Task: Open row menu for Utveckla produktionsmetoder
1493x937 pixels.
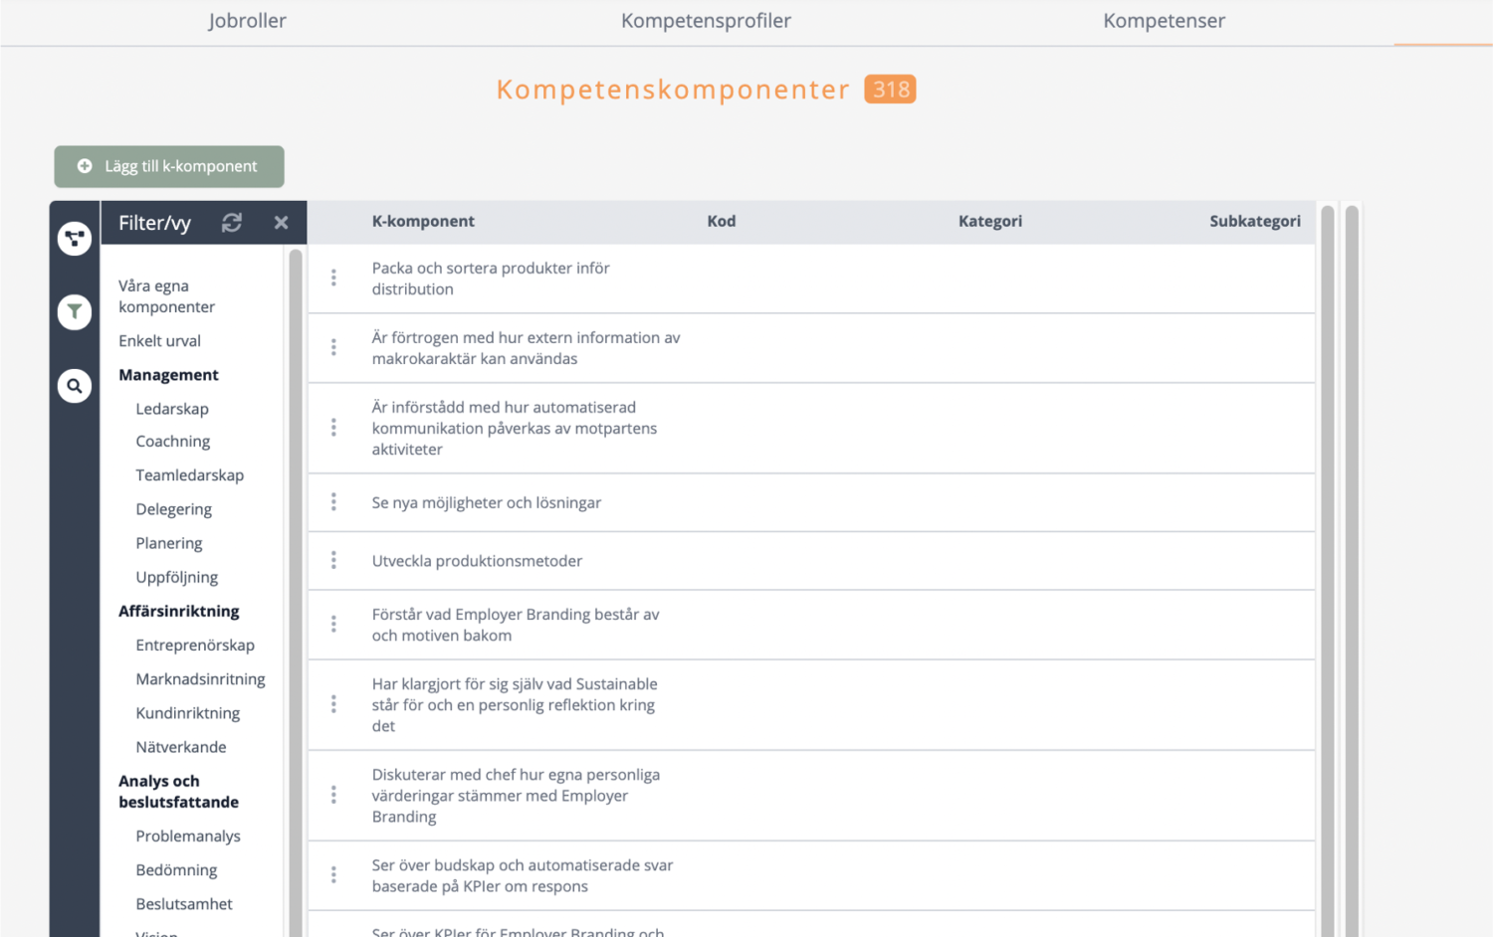Action: 333,560
